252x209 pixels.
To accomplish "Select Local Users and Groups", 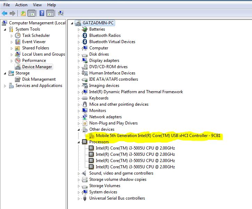I will 43,54.
